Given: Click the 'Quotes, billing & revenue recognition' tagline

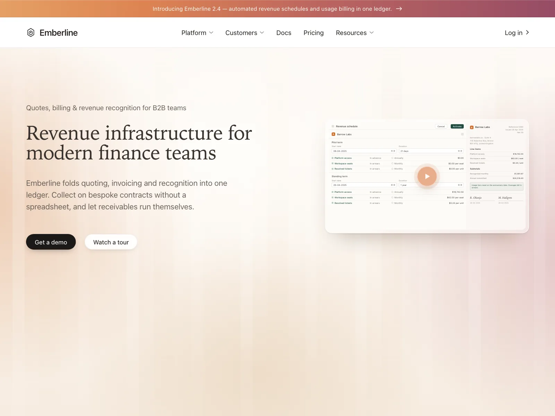Looking at the screenshot, I should (106, 108).
